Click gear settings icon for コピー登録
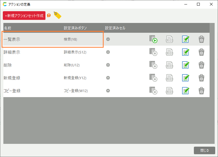218x157 pixels. (108, 91)
